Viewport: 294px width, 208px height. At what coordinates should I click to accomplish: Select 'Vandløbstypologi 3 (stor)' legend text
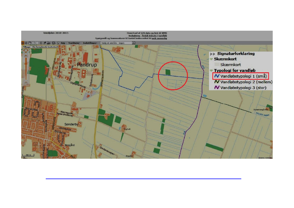tap(243, 88)
